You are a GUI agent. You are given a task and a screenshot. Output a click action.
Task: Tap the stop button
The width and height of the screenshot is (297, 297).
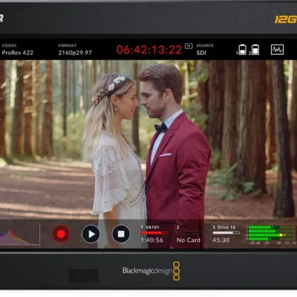click(x=121, y=234)
